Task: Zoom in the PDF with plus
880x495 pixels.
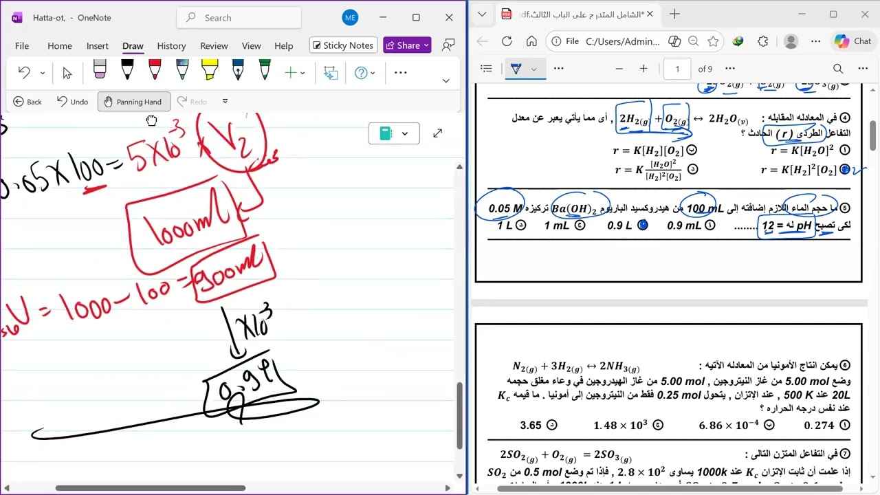Action: click(x=643, y=69)
